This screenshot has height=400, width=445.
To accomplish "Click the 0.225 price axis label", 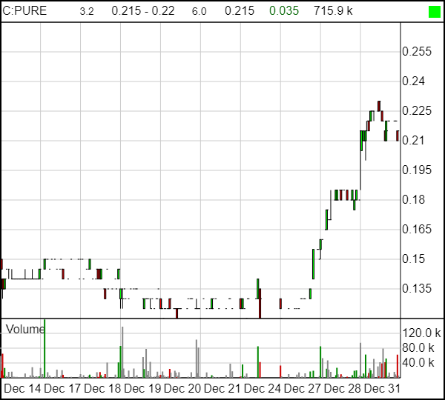I will click(417, 111).
